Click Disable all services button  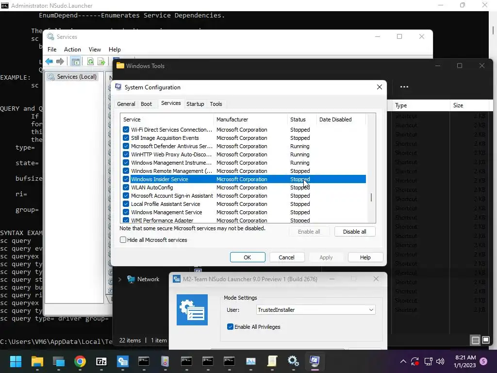click(355, 232)
